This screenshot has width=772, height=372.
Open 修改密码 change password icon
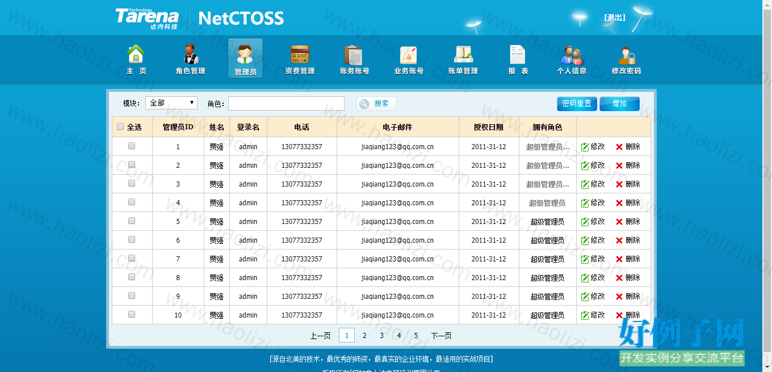point(626,59)
